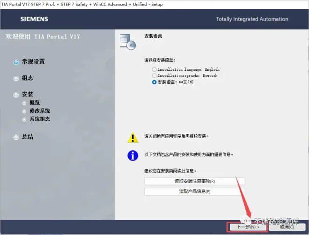Click the installation disc setup icon
The width and height of the screenshot is (309, 235).
(127, 42)
